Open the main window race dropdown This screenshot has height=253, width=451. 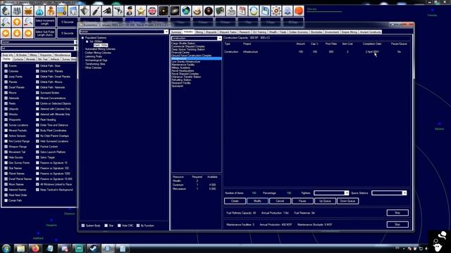(x=75, y=42)
